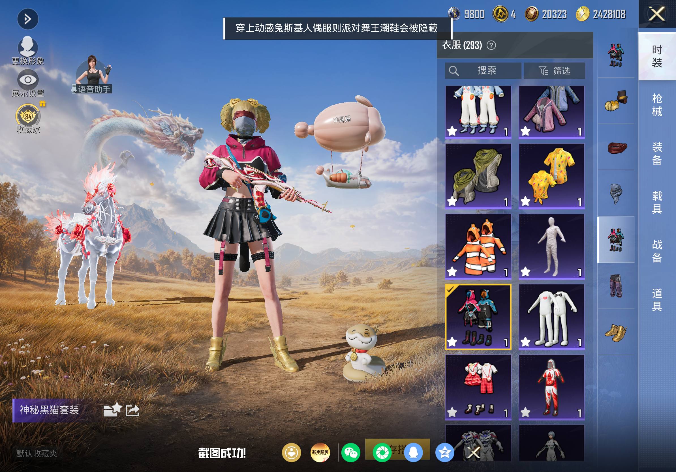The height and width of the screenshot is (472, 676).
Task: Select the red and white hooded suit
Action: (x=551, y=387)
